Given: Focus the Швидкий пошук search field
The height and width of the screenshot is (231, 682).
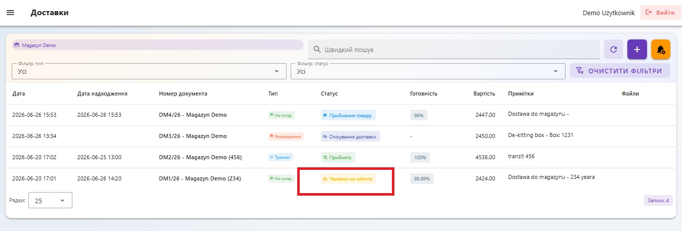Looking at the screenshot, I should [x=454, y=50].
